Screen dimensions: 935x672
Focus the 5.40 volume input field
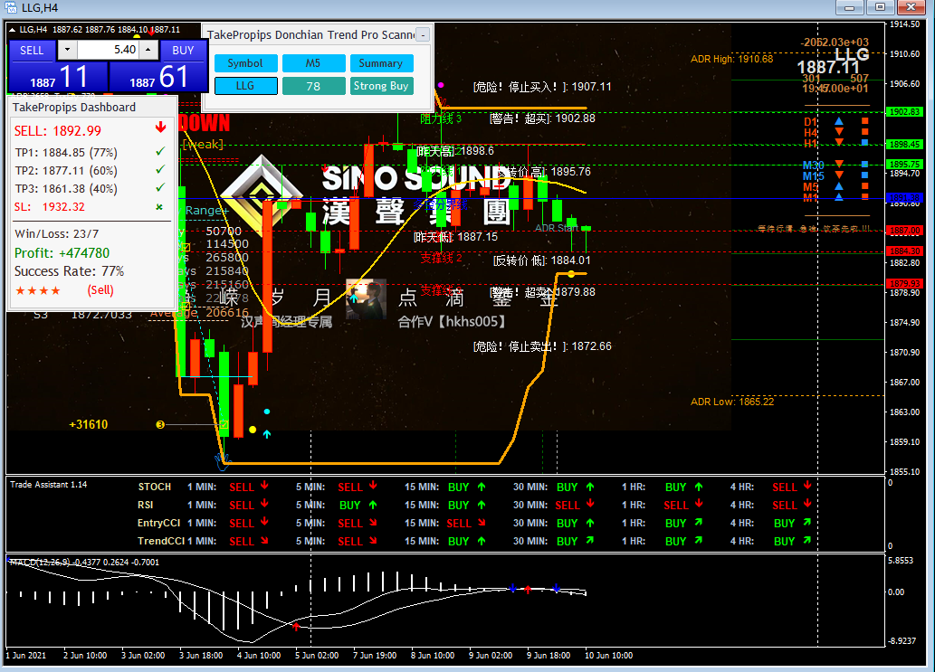point(108,50)
